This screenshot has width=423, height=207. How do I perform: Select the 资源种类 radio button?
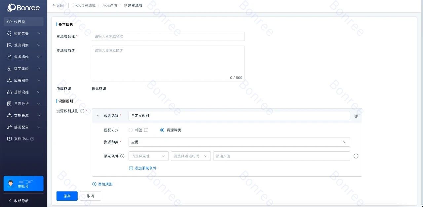click(162, 130)
